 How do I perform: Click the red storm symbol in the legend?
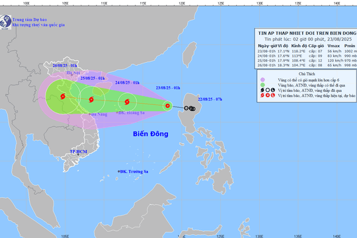point(262,95)
